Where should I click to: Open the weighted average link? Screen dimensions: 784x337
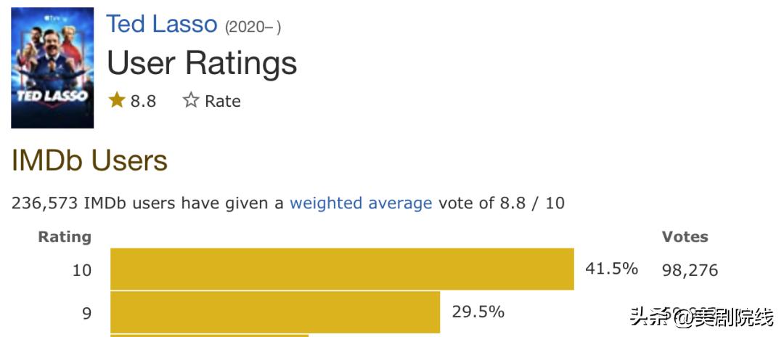pos(361,203)
